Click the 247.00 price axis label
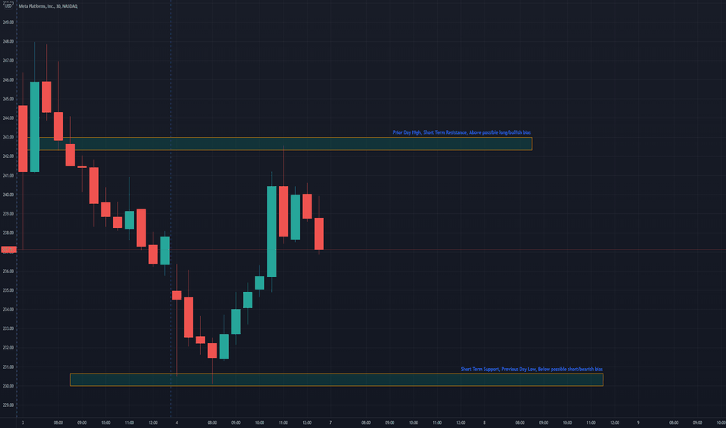Viewport: 726px width, 428px height. coord(9,61)
